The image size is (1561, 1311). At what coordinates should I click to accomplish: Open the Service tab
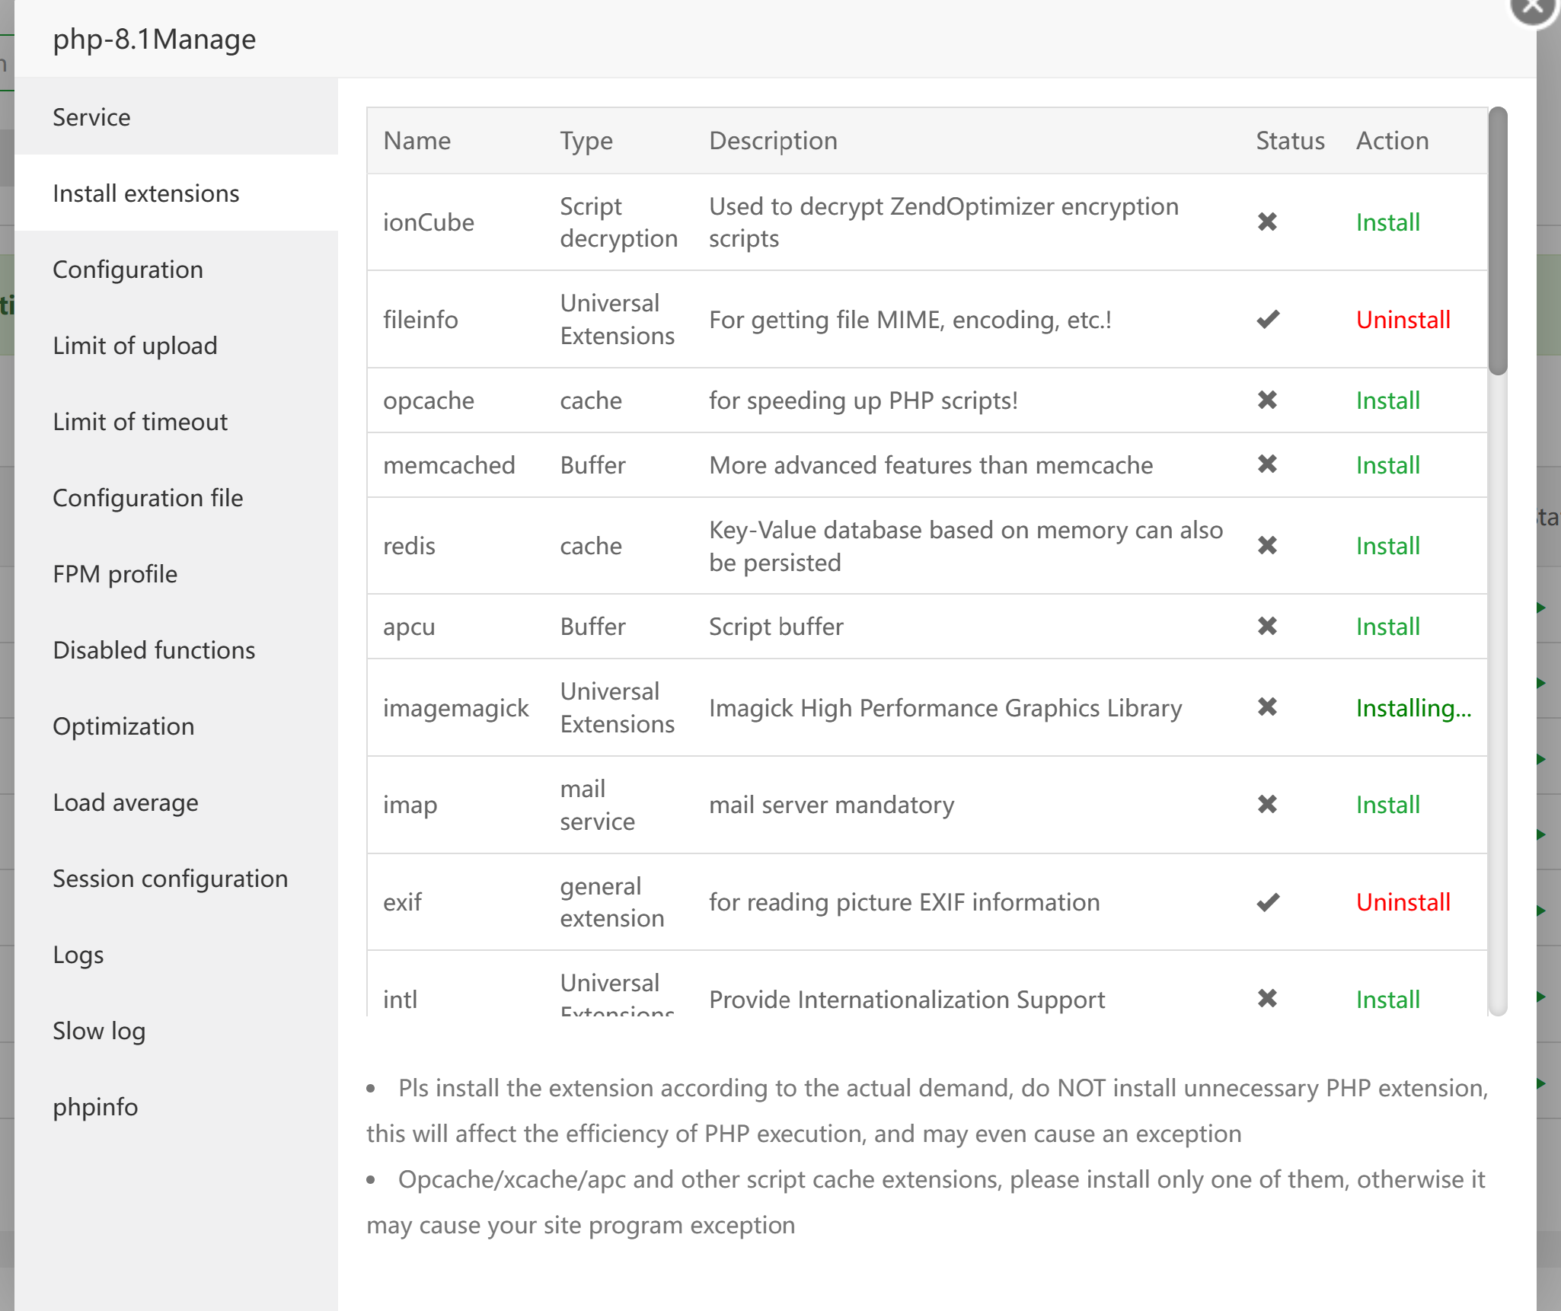click(x=91, y=117)
